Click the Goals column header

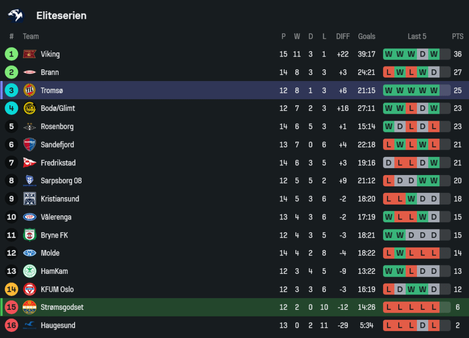pos(367,37)
